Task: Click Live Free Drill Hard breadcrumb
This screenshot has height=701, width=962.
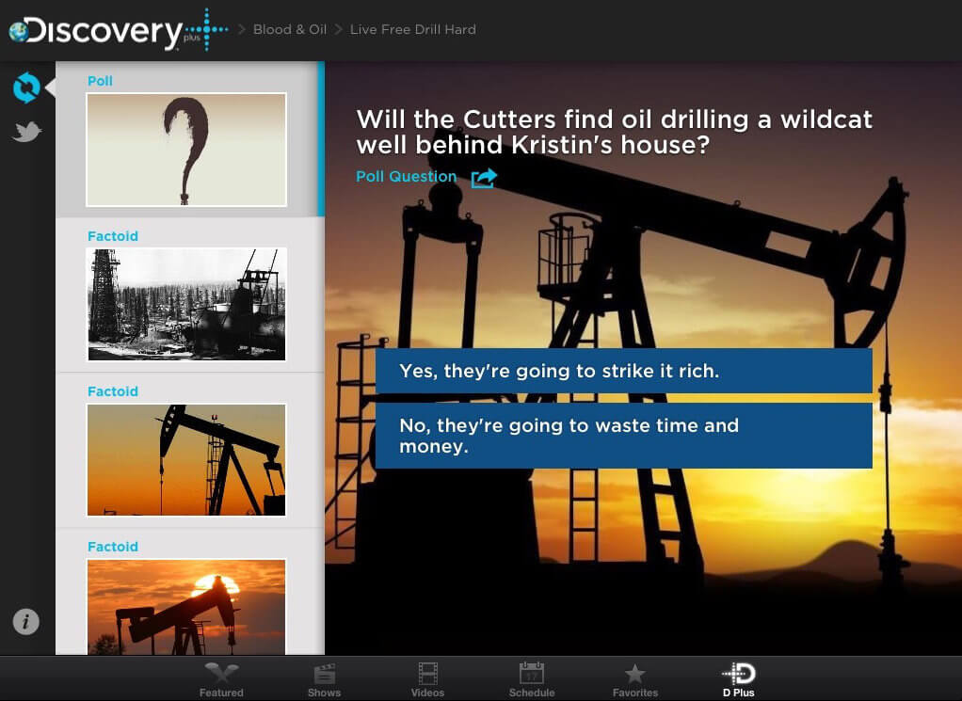Action: click(x=412, y=29)
